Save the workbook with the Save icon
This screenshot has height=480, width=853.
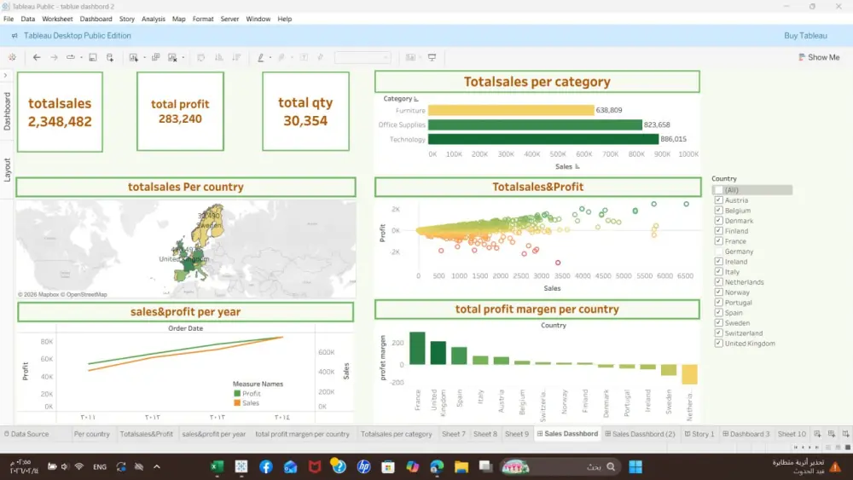click(x=93, y=57)
